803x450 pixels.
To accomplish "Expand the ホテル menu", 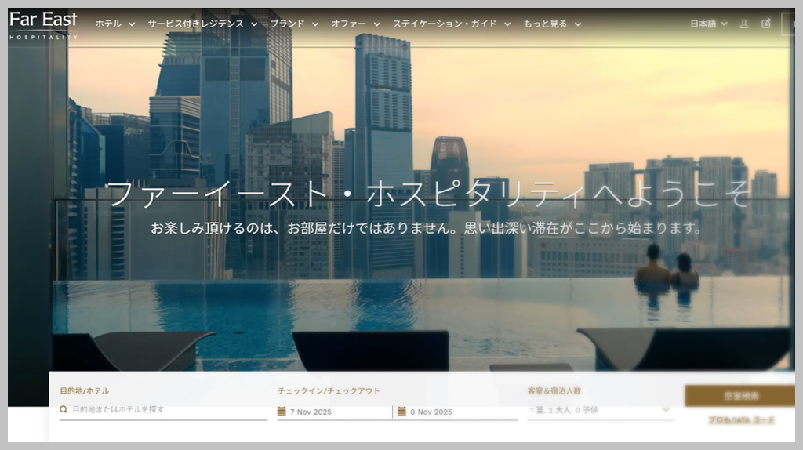I will (114, 24).
